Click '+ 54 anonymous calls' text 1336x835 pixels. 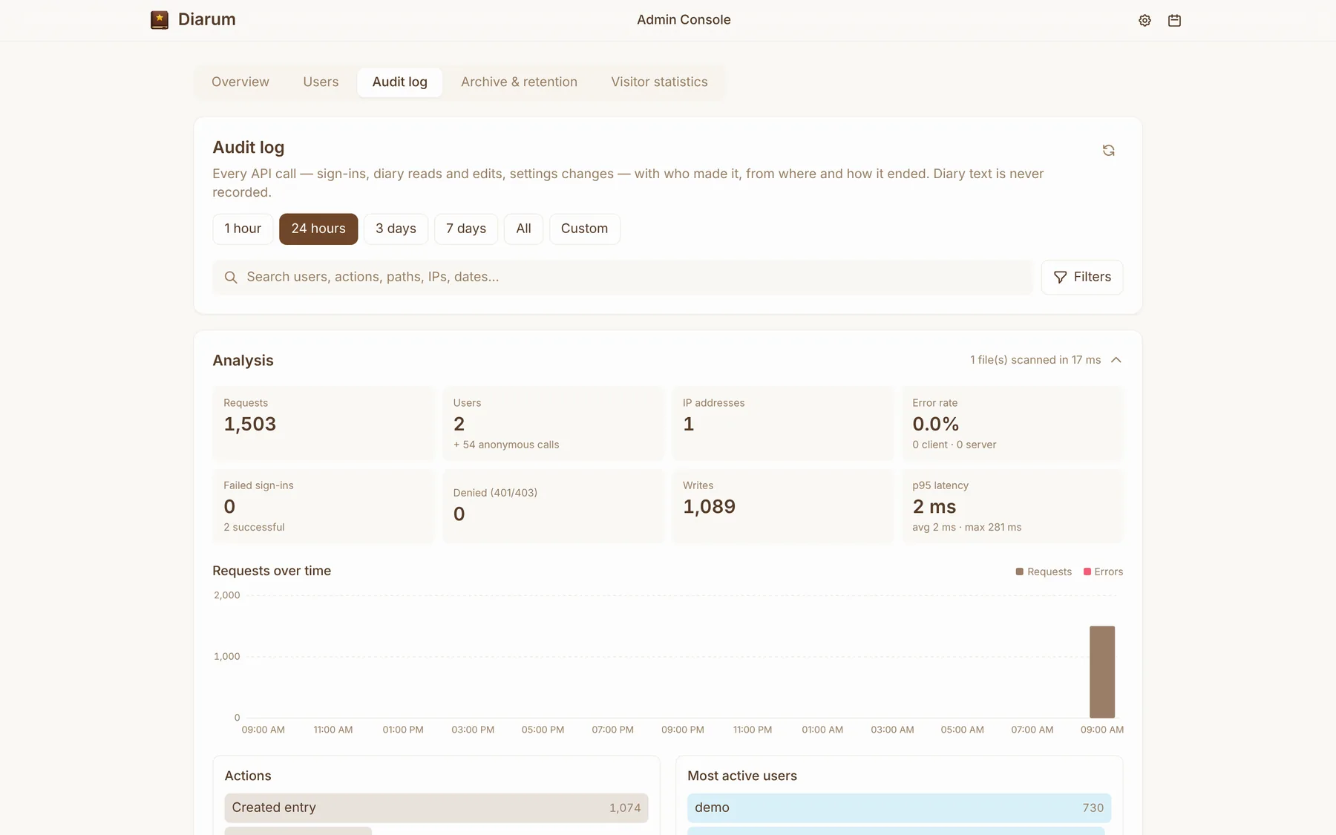click(506, 445)
